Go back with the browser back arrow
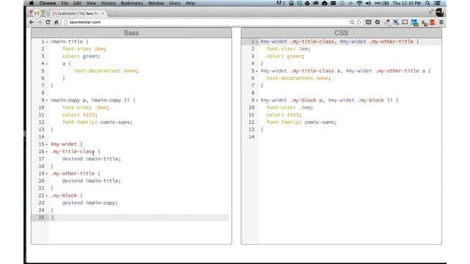Viewport: 470px width, 264px height. pyautogui.click(x=32, y=22)
